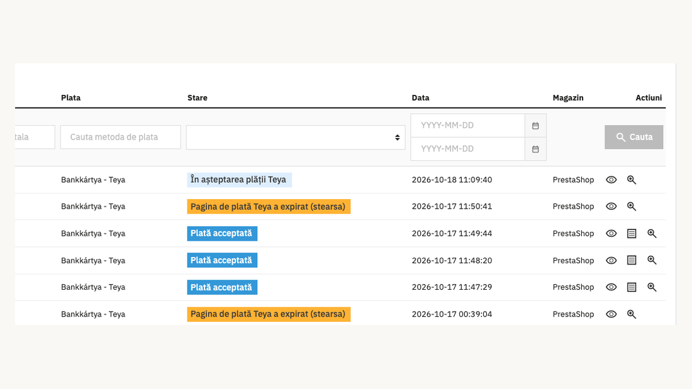Expand the Stare status filter dropdown

tap(296, 137)
